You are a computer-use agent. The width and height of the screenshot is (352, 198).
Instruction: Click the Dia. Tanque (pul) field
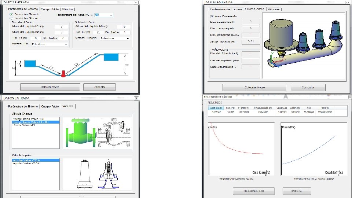[251, 29]
